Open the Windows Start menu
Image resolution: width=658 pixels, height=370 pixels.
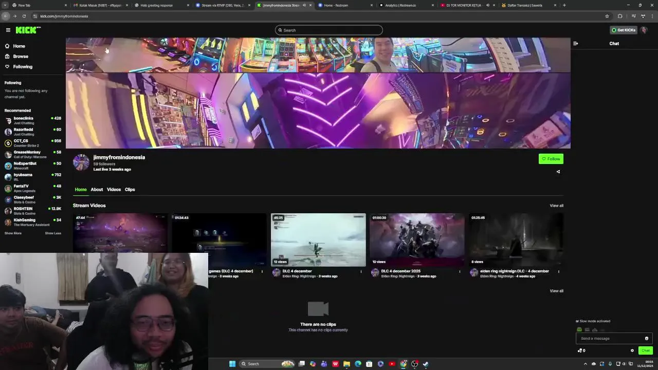pos(232,364)
